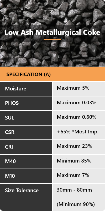This screenshot has width=105, height=211.
Task: Select the CRI row label
Action: click(x=9, y=147)
